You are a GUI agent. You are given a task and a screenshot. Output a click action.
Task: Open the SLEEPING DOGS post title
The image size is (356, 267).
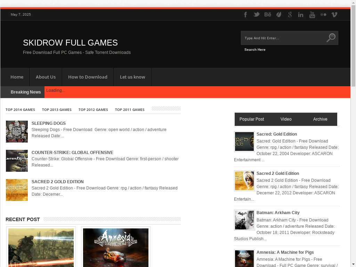point(49,123)
